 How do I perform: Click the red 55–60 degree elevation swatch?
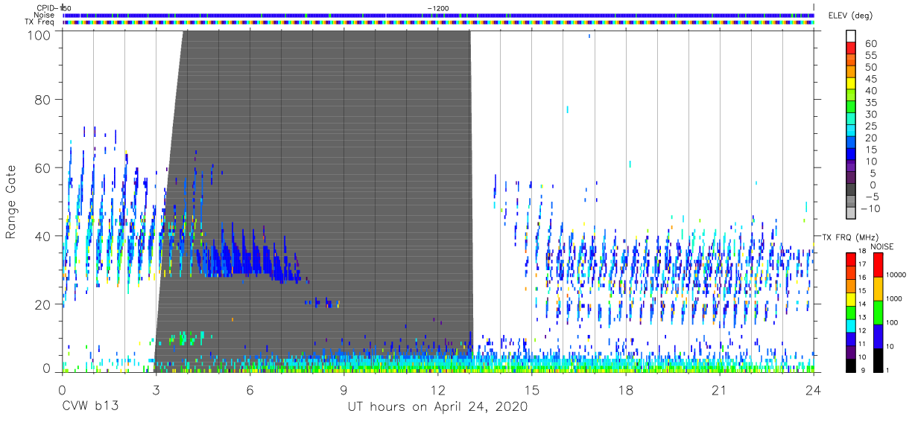click(852, 49)
